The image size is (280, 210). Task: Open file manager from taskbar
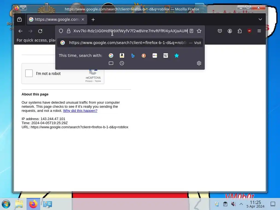[19, 204]
